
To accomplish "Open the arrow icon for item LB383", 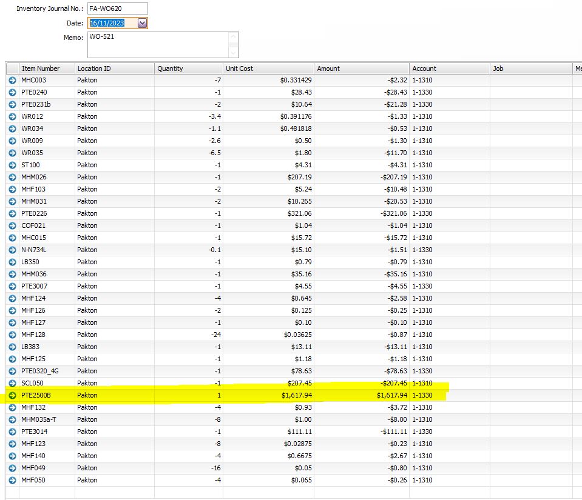I will pyautogui.click(x=12, y=347).
